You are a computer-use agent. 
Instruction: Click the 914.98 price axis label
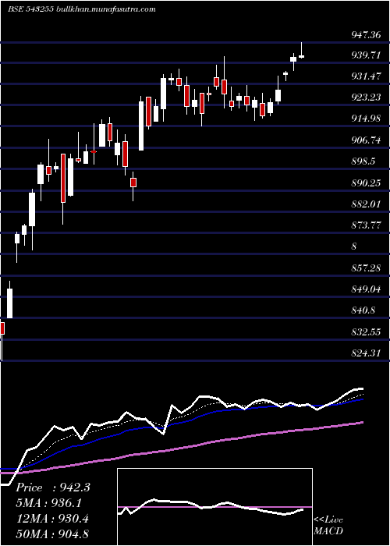tap(366, 119)
